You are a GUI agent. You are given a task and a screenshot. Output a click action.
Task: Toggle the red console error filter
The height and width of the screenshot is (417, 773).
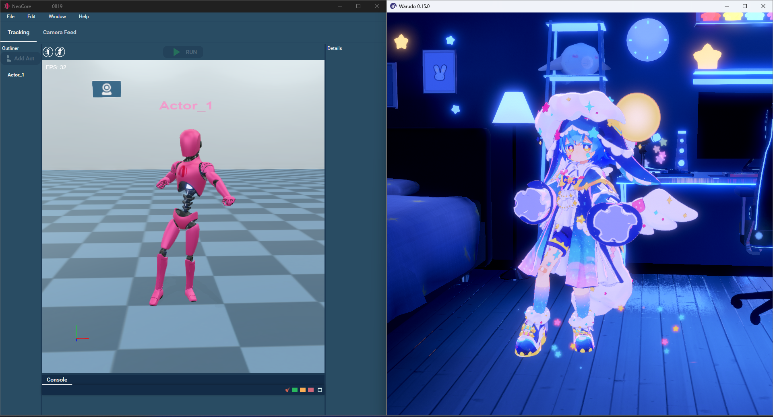click(x=311, y=390)
